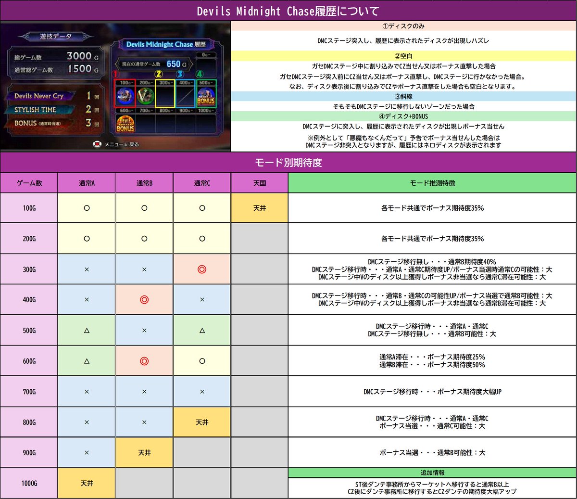Select the 200G row label
This screenshot has width=577, height=499.
[29, 239]
